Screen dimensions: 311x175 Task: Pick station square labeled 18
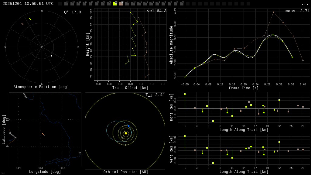[169, 4]
